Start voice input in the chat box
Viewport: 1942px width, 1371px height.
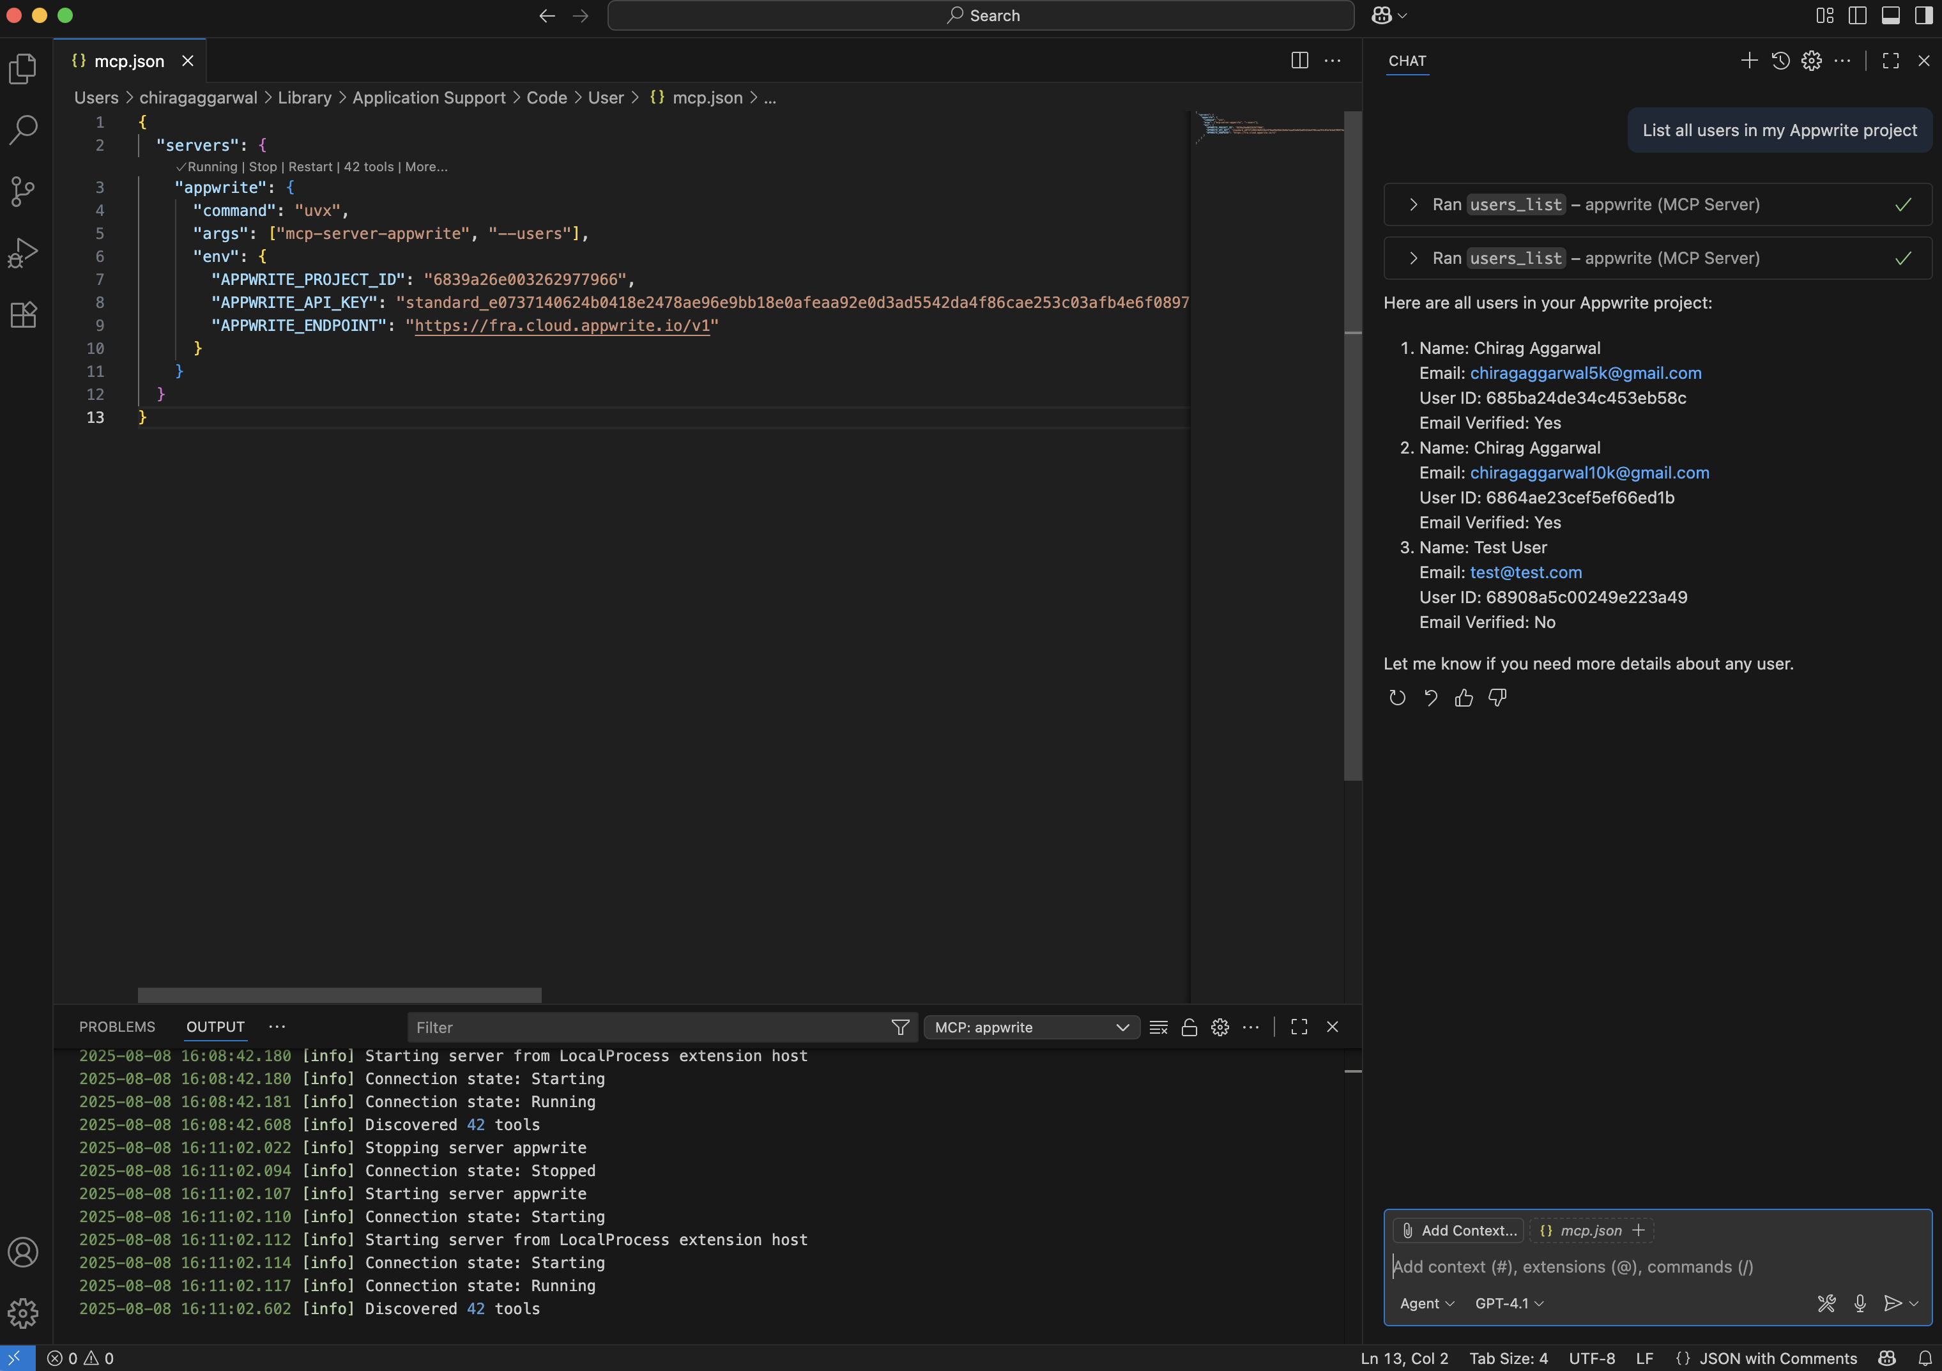pyautogui.click(x=1859, y=1303)
